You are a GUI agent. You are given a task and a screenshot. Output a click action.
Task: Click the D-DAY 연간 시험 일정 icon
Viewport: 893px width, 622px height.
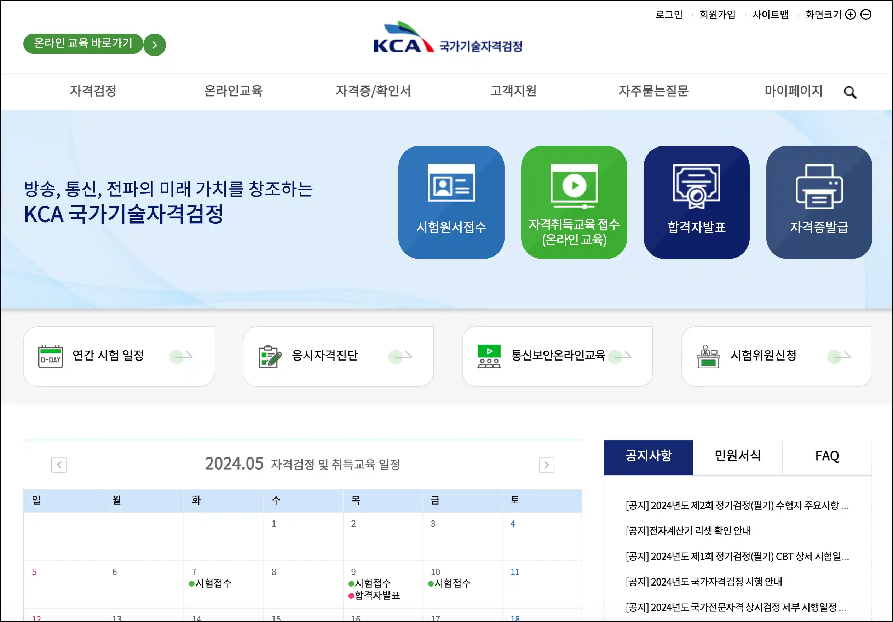[51, 356]
